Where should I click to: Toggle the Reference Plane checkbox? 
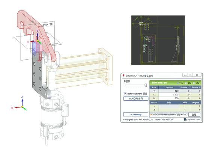coord(125,94)
